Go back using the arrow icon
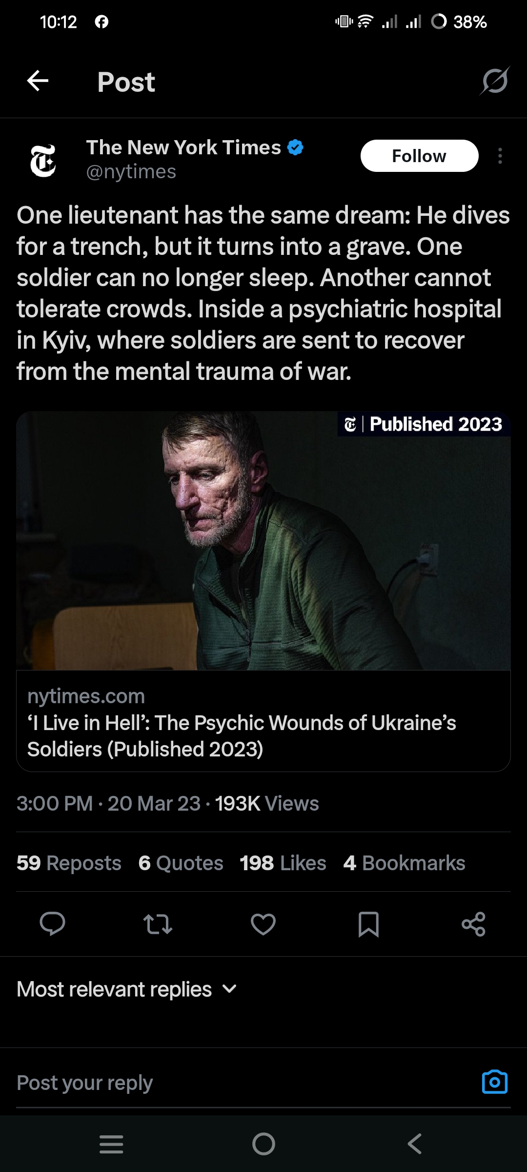Image resolution: width=527 pixels, height=1172 pixels. 38,81
